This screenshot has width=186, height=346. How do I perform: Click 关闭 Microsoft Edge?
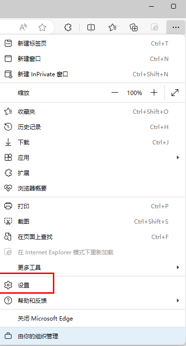(93, 319)
